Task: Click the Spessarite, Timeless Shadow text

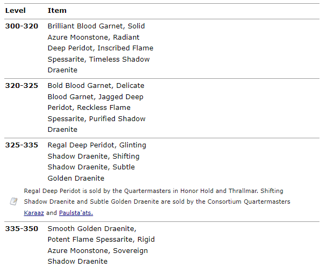Action: (x=98, y=59)
